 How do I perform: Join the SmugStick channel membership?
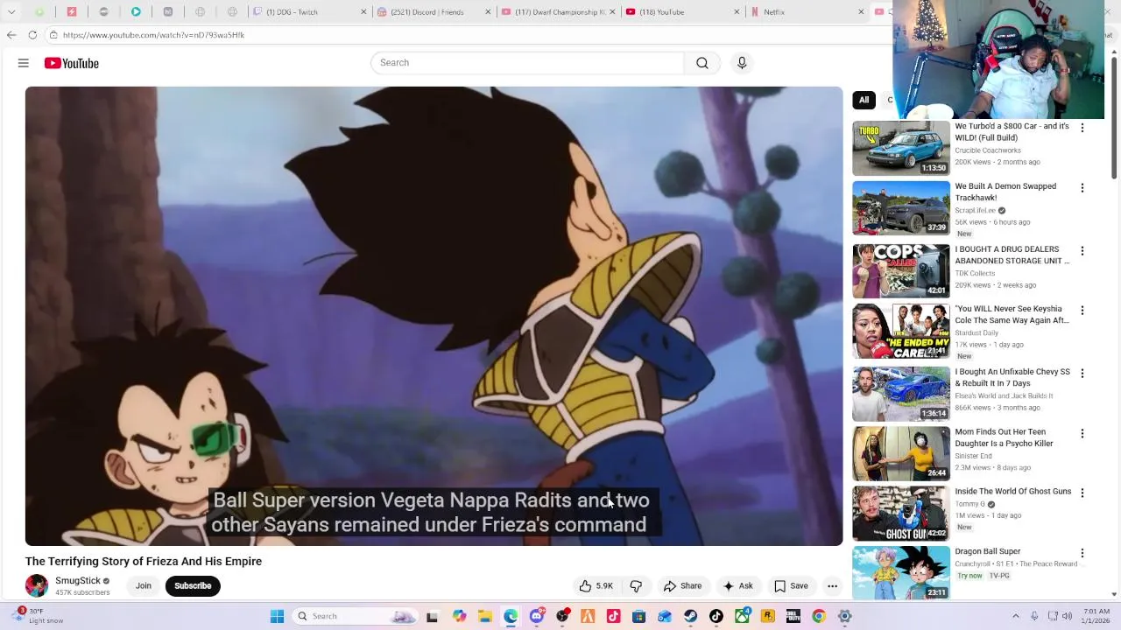click(x=144, y=586)
